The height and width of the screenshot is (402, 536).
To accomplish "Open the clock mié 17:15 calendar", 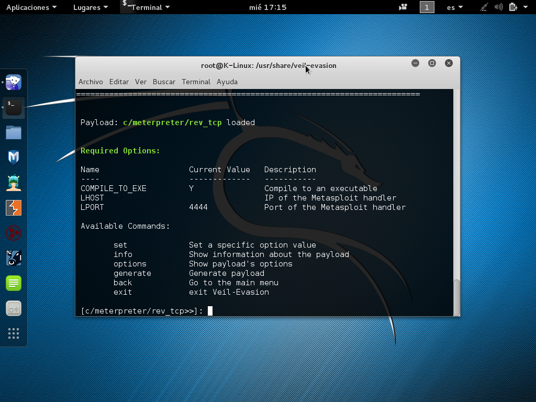I will pyautogui.click(x=267, y=7).
